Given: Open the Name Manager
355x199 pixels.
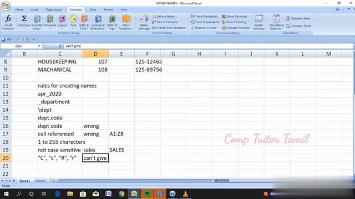Looking at the screenshot, I should point(144,22).
